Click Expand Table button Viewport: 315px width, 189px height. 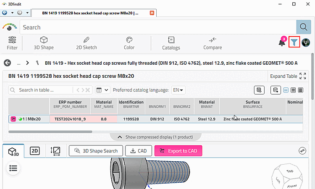(288, 76)
